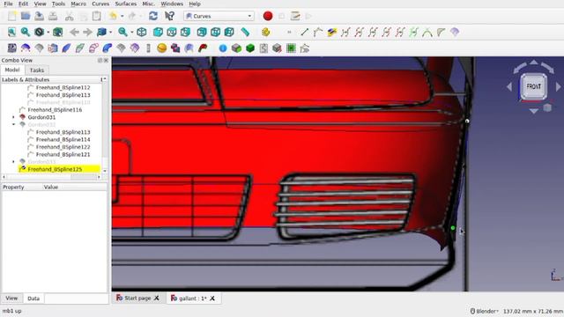Click the blue curved pipe icon
564x317 pixels.
point(108,48)
